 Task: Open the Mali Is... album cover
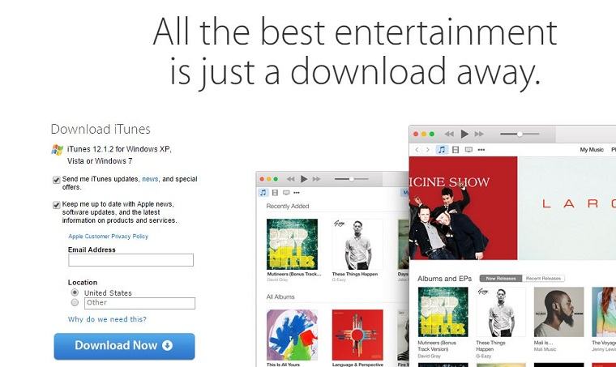[559, 312]
